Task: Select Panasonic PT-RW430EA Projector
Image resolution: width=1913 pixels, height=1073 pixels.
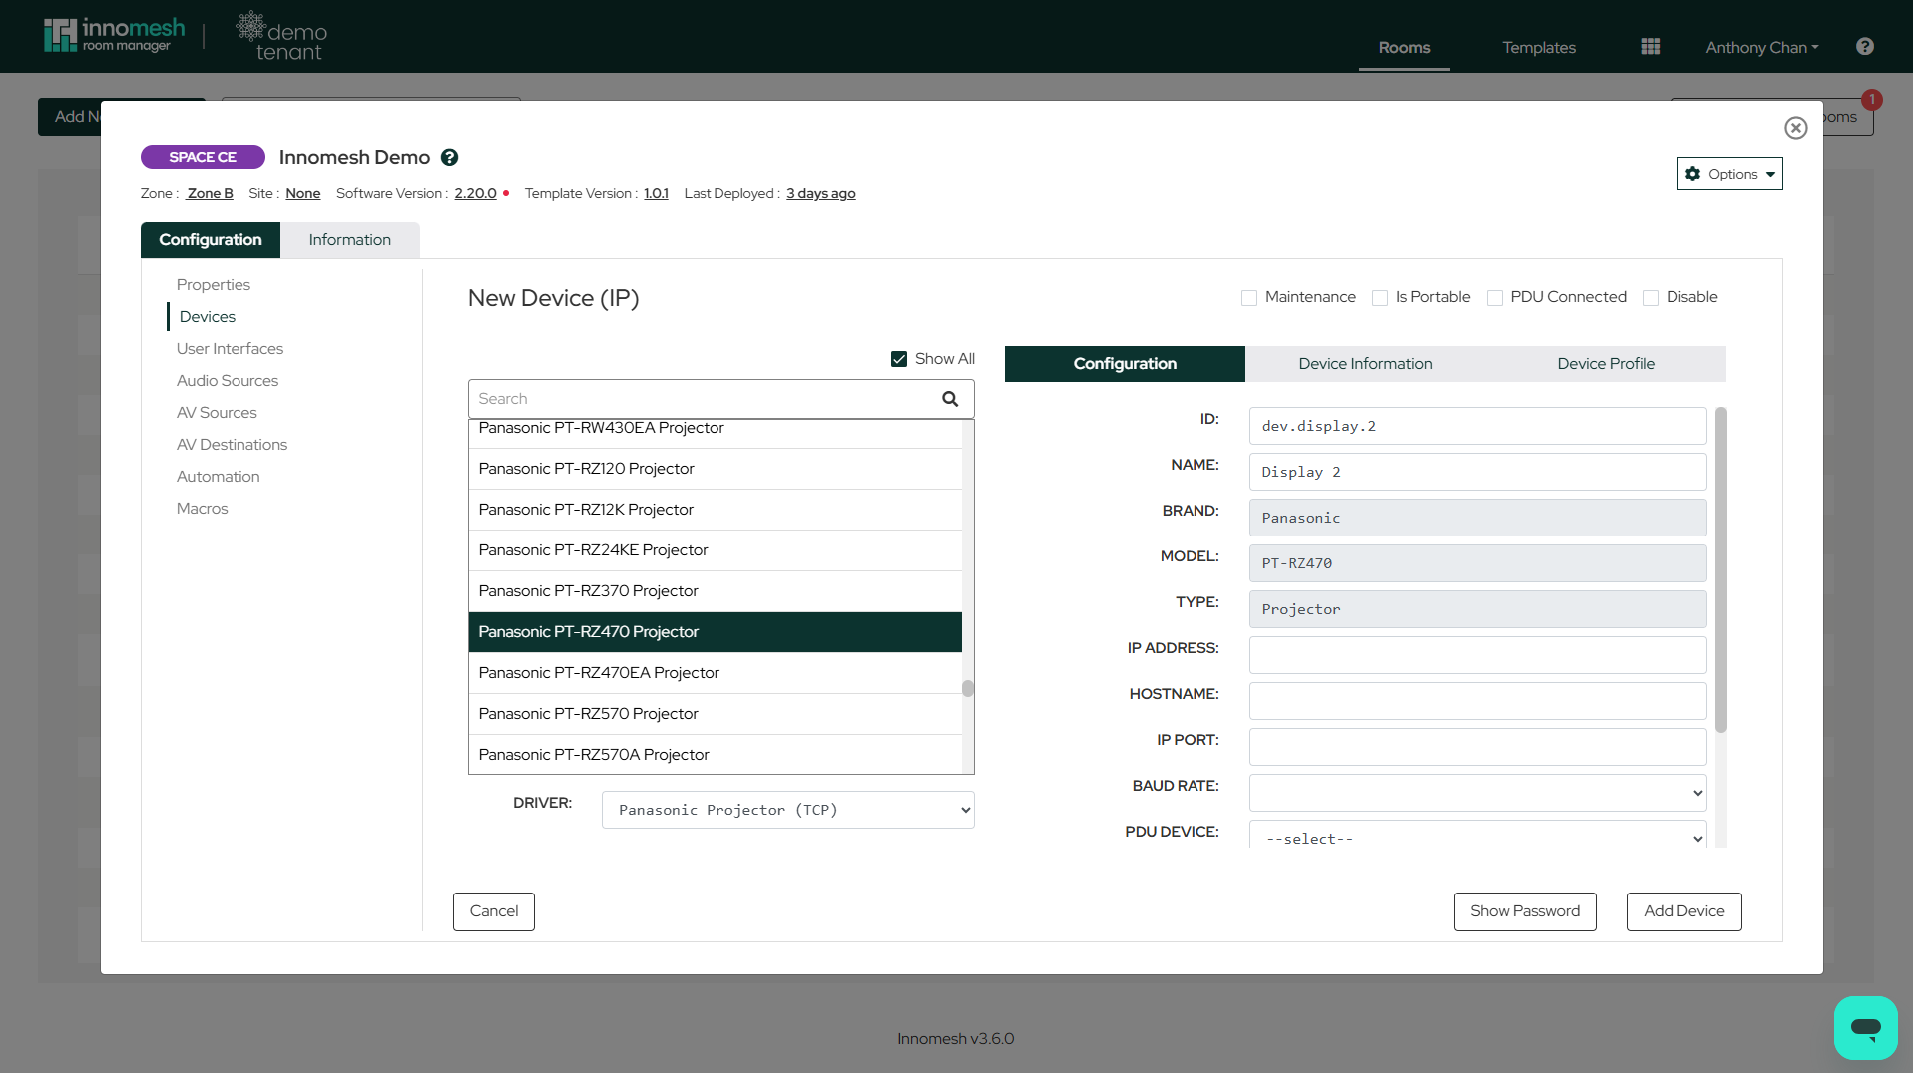Action: click(x=715, y=432)
